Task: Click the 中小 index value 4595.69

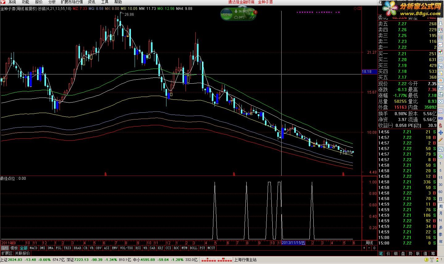Action: coord(148,260)
